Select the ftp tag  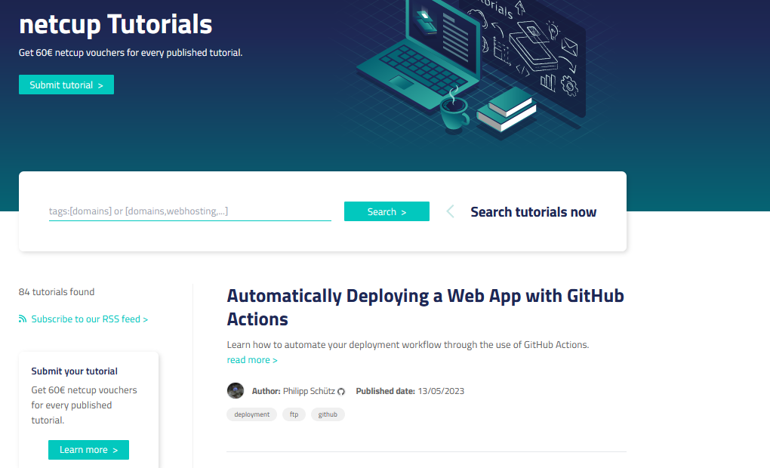tap(294, 414)
